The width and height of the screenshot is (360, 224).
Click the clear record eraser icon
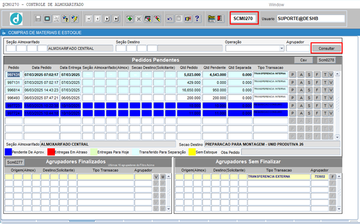157,18
